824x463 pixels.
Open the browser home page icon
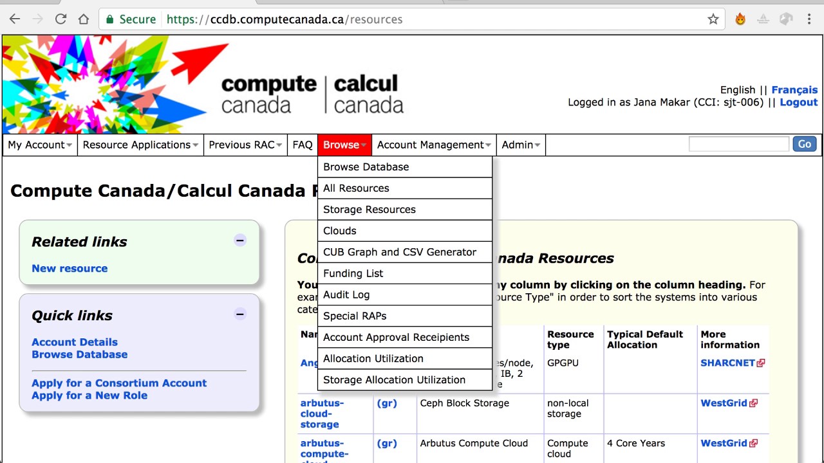[84, 19]
